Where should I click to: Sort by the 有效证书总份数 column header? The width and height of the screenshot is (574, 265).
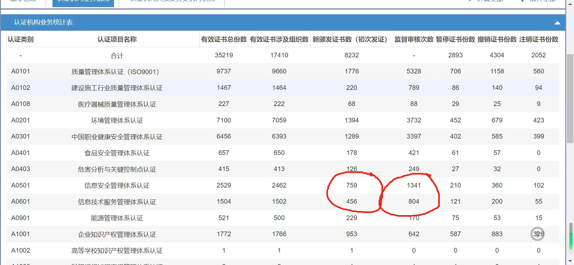224,39
